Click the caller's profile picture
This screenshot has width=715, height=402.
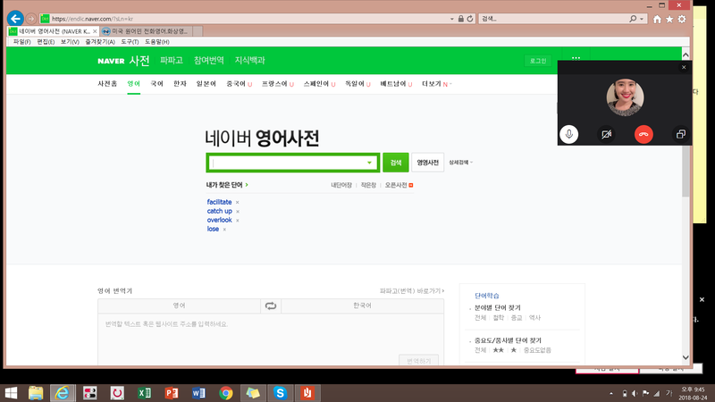coord(625,97)
